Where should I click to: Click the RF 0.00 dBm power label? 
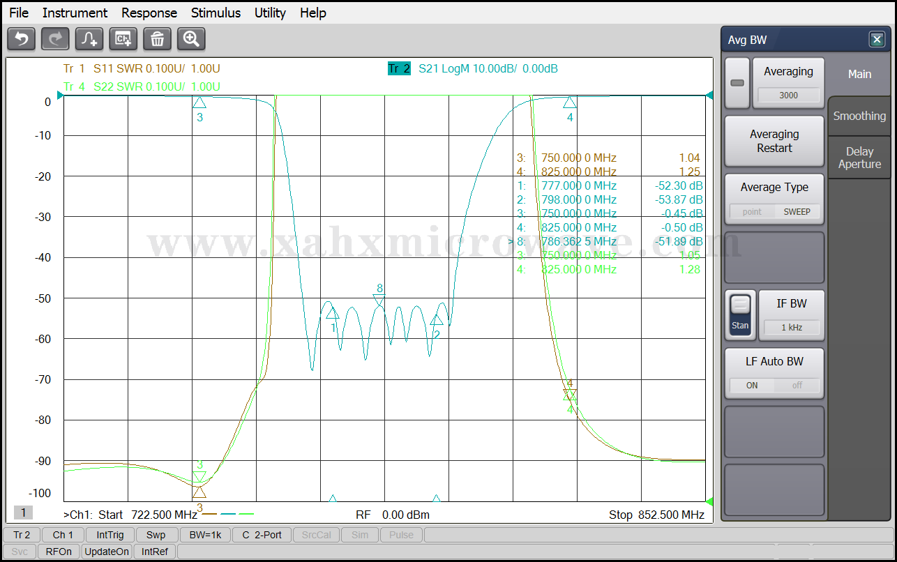coord(393,515)
